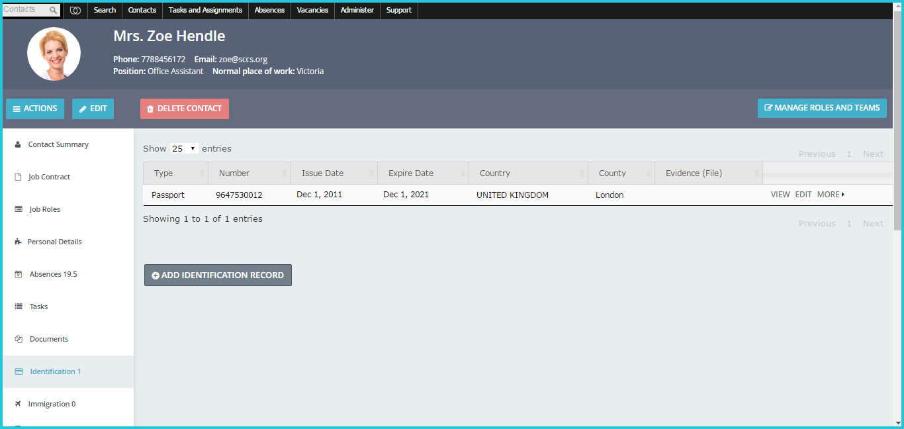Screen dimensions: 904x429
Task: Open Tasks and Assignments menu
Action: point(205,10)
